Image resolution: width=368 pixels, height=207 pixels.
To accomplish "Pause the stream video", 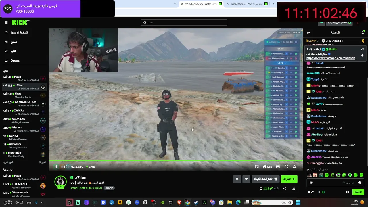I will pos(57,167).
